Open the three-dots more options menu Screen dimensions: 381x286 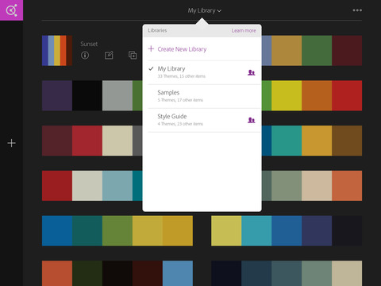coord(357,10)
